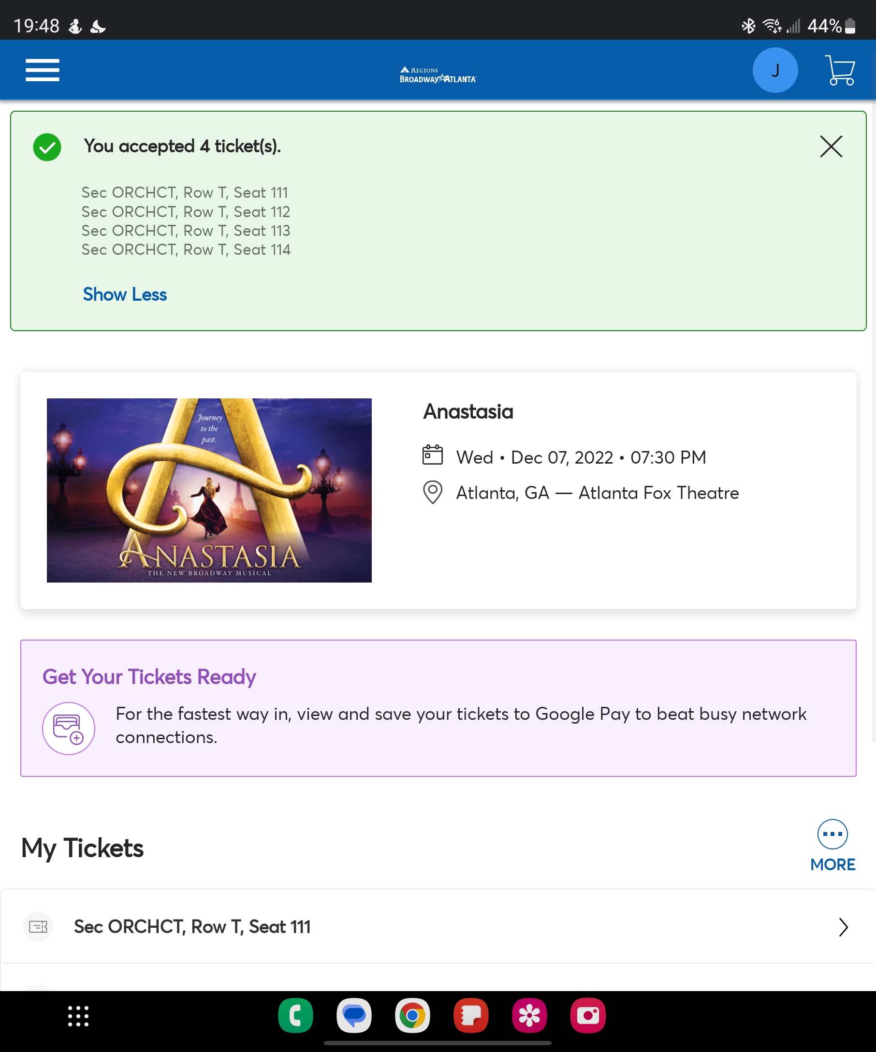The height and width of the screenshot is (1052, 876).
Task: Open ticket Sec ORCHCT Row T Seat 111
Action: pos(438,926)
